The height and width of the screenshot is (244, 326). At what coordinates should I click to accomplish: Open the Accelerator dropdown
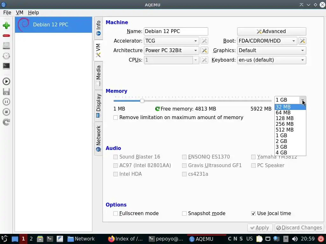pos(172,41)
